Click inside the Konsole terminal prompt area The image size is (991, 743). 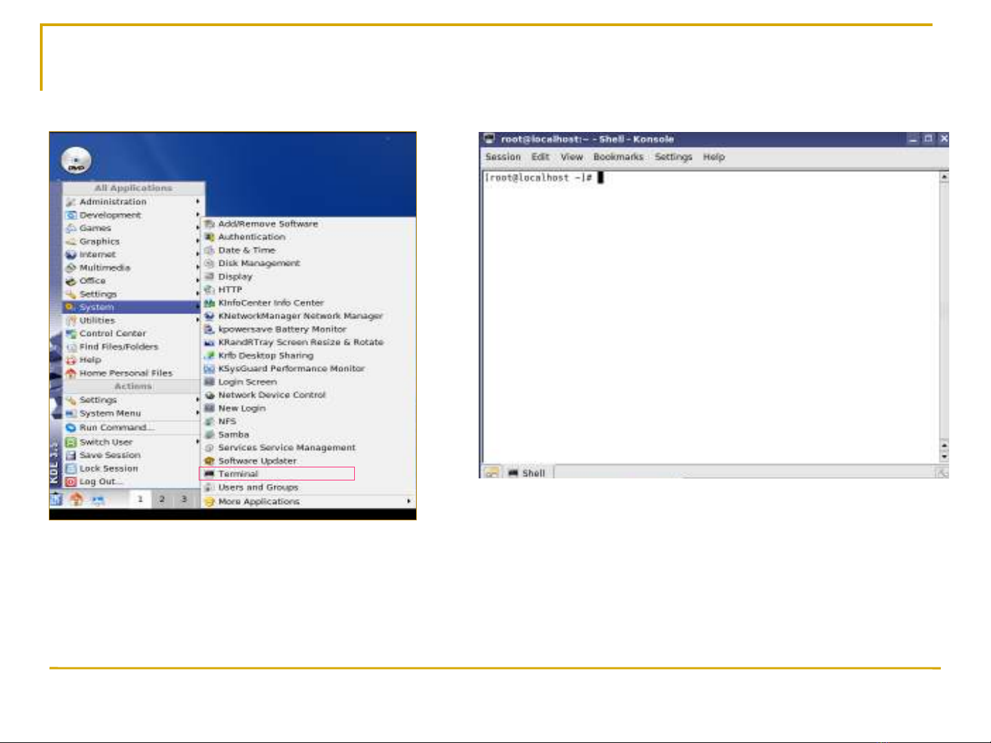708,309
